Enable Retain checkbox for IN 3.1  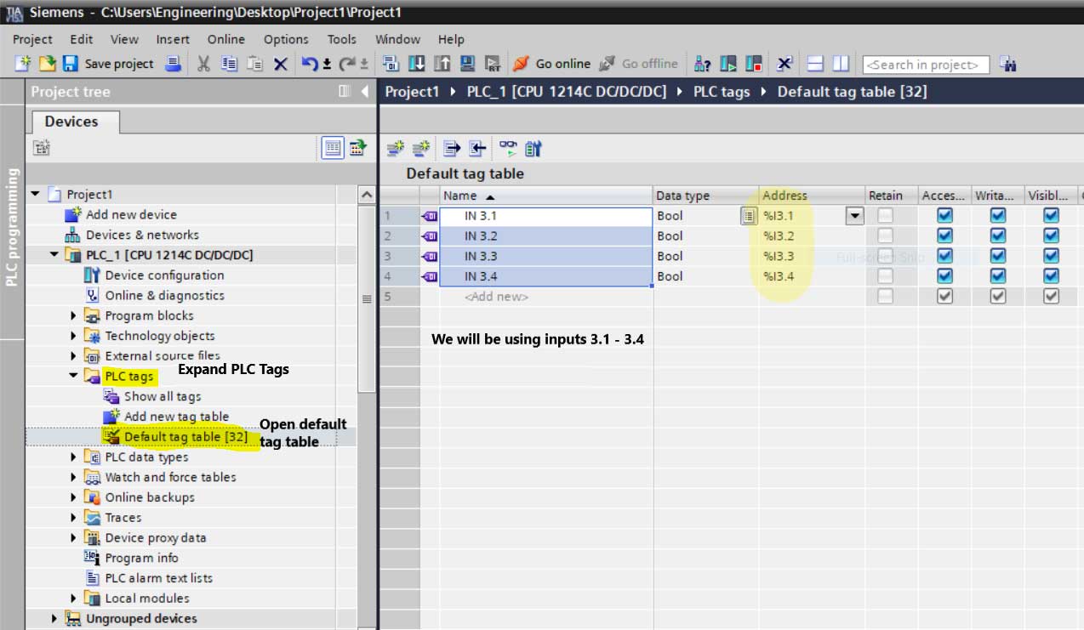click(x=886, y=216)
